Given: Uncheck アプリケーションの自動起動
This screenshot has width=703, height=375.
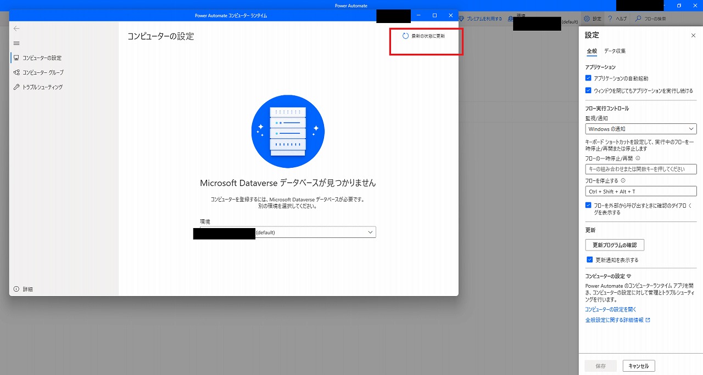Looking at the screenshot, I should 587,78.
